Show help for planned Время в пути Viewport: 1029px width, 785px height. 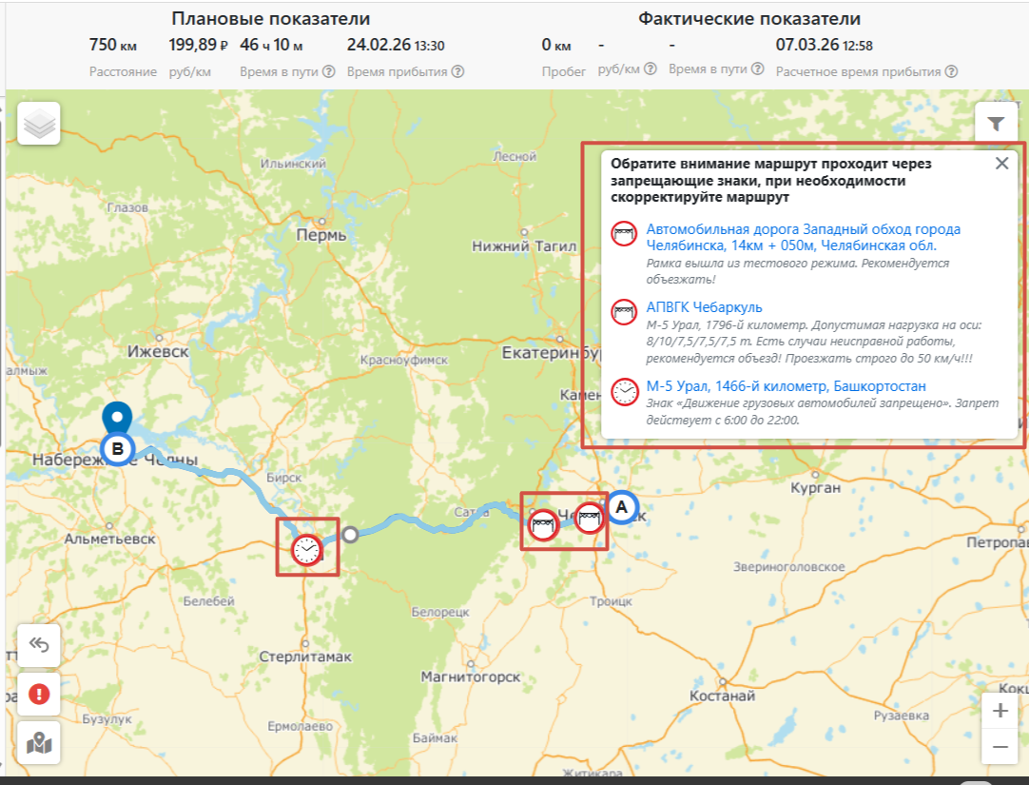click(329, 71)
